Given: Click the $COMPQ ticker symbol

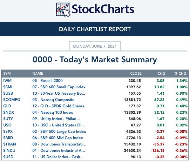Looking at the screenshot, I should [x=12, y=100].
